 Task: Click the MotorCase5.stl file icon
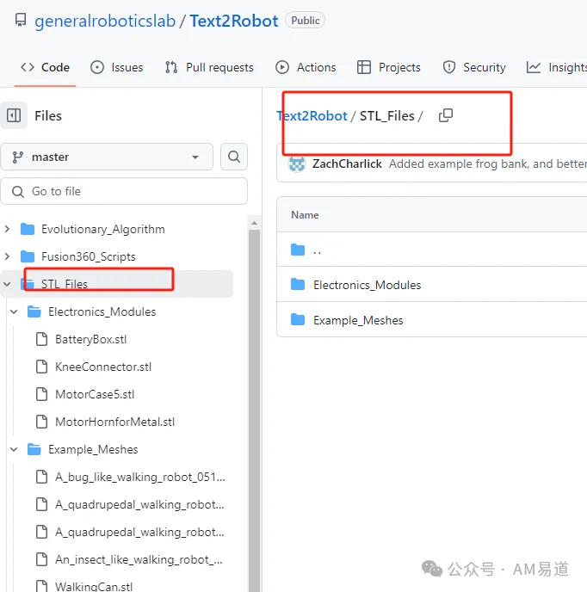[41, 394]
